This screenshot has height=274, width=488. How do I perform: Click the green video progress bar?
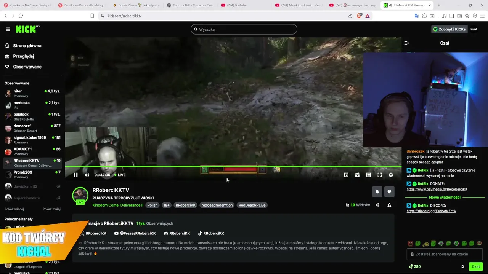coord(233,166)
